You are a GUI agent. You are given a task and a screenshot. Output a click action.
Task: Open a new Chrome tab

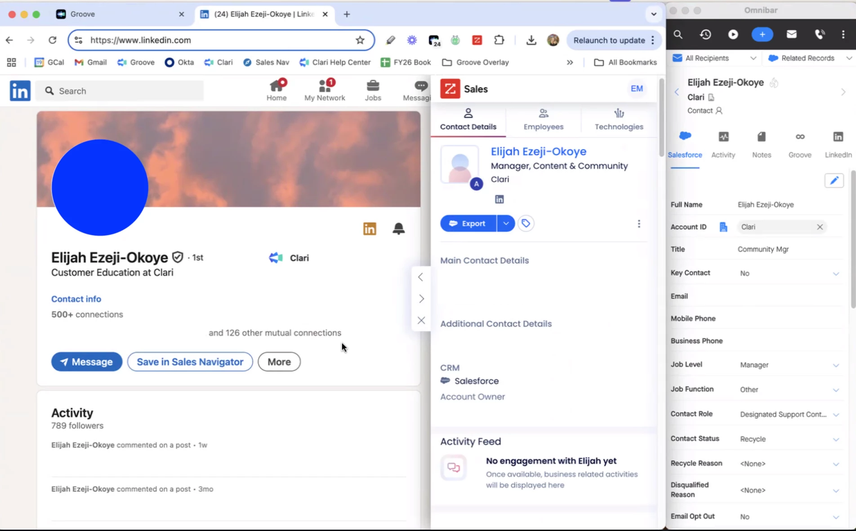(347, 14)
